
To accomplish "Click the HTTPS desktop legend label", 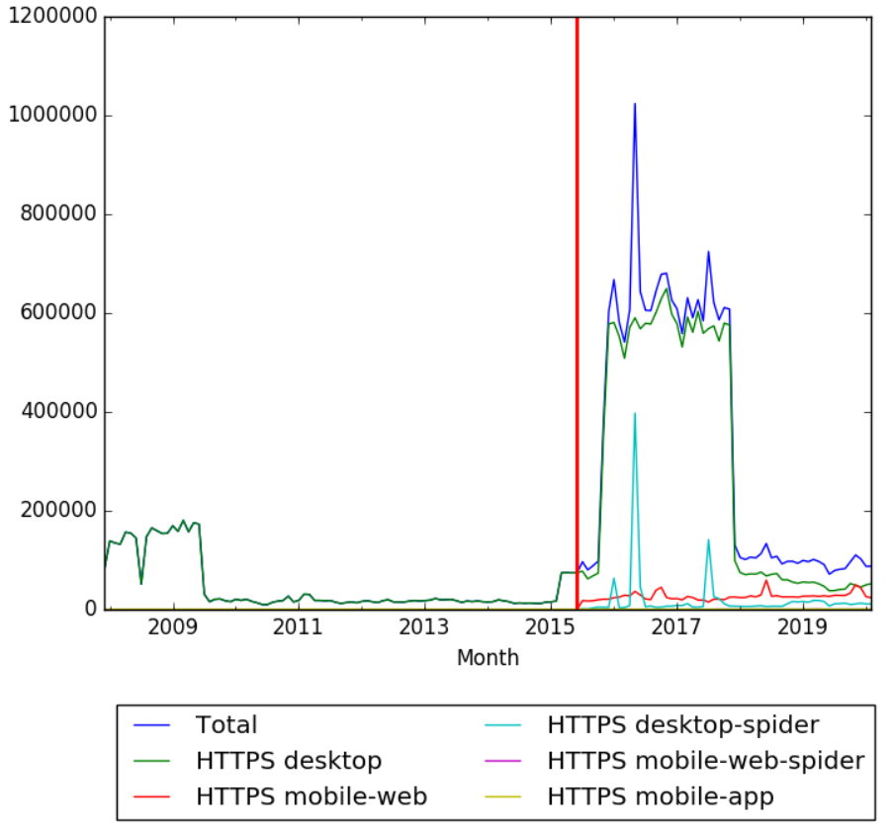I will point(289,761).
